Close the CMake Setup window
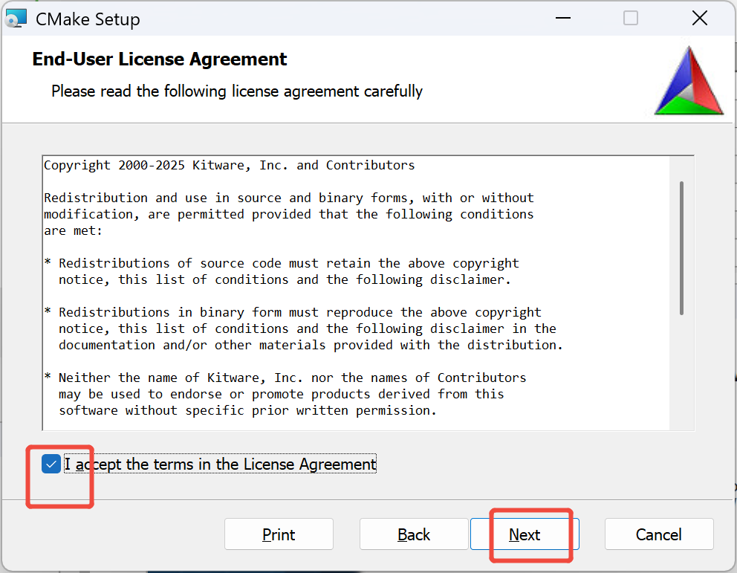 tap(700, 19)
